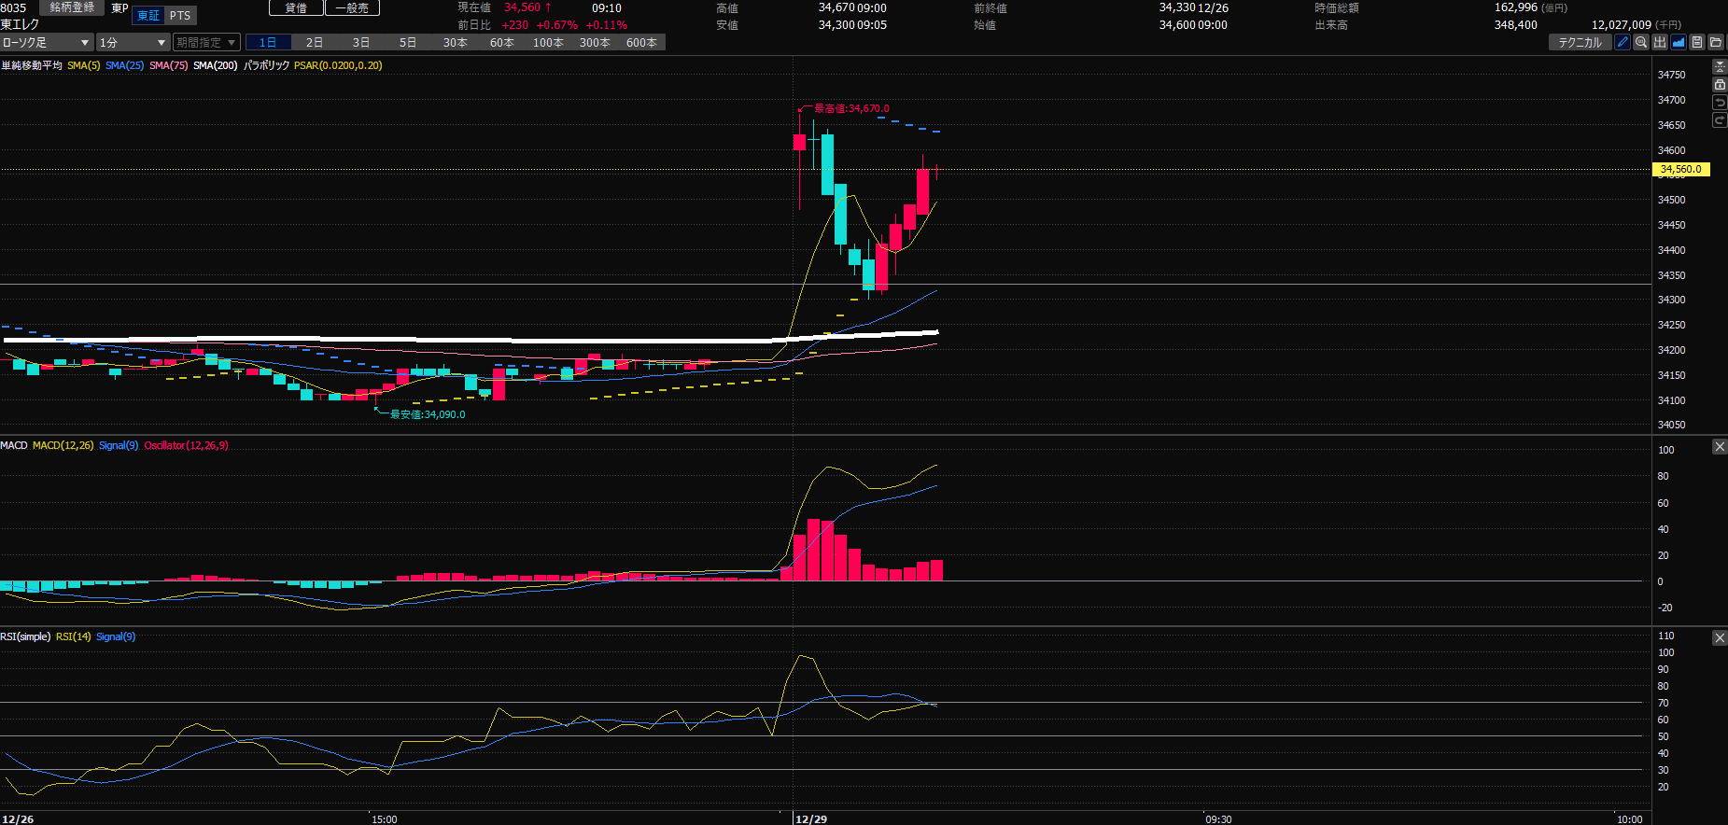
Task: Switch market to 東証
Action: click(x=148, y=16)
